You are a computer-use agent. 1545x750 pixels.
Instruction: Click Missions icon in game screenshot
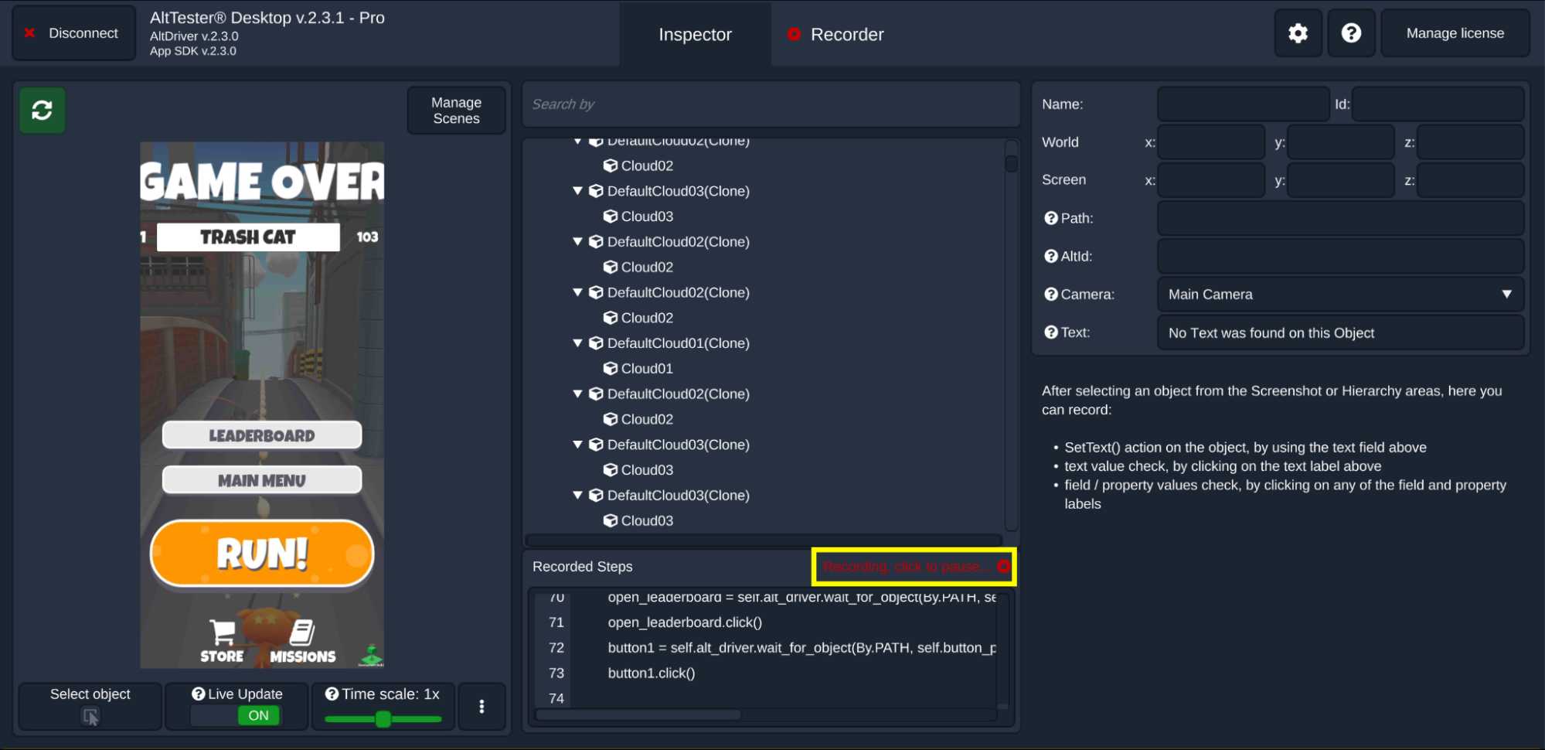[x=302, y=632]
